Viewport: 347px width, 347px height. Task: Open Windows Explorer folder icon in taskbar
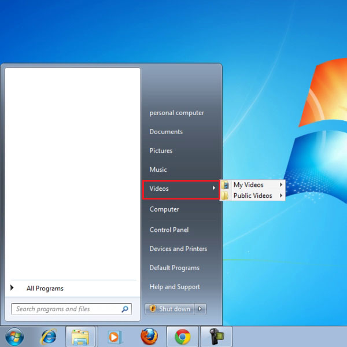tap(80, 337)
